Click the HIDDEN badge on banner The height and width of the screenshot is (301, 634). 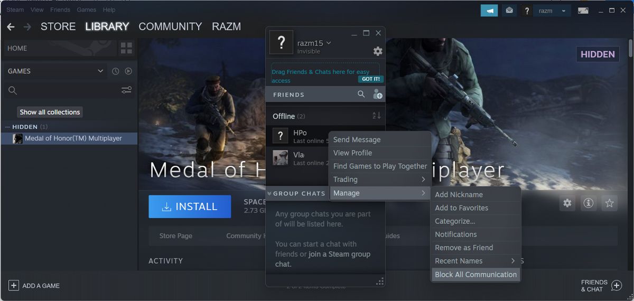tap(598, 54)
